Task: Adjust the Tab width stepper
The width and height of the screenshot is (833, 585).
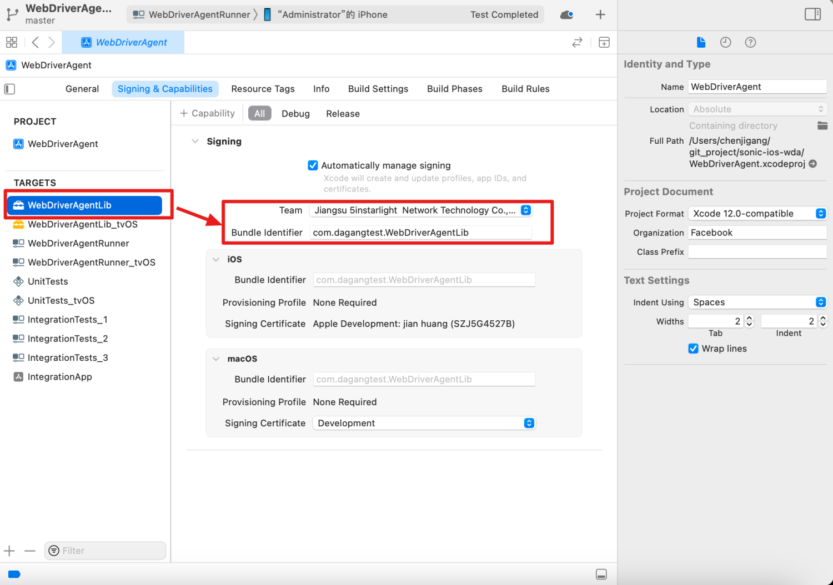Action: tap(749, 321)
